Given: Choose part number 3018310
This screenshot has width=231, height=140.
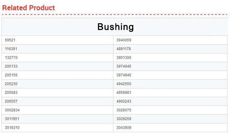Looking at the screenshot, I should click(12, 128).
